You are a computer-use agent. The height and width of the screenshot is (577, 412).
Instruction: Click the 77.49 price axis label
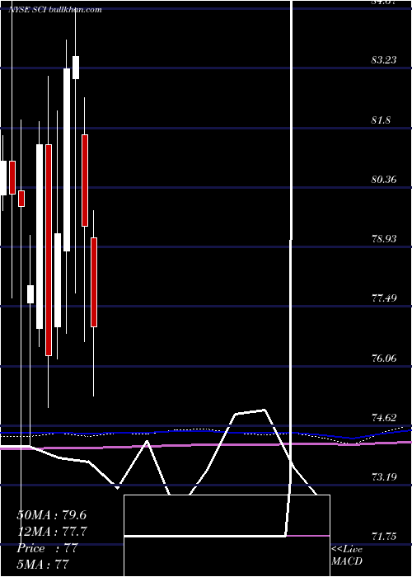(384, 298)
